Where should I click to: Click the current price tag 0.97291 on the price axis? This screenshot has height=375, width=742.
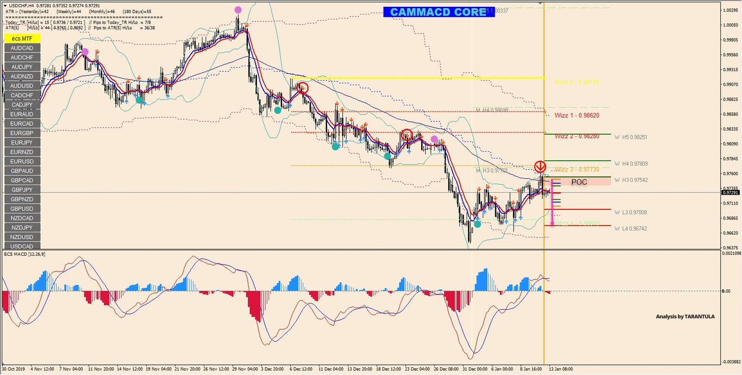[x=730, y=192]
